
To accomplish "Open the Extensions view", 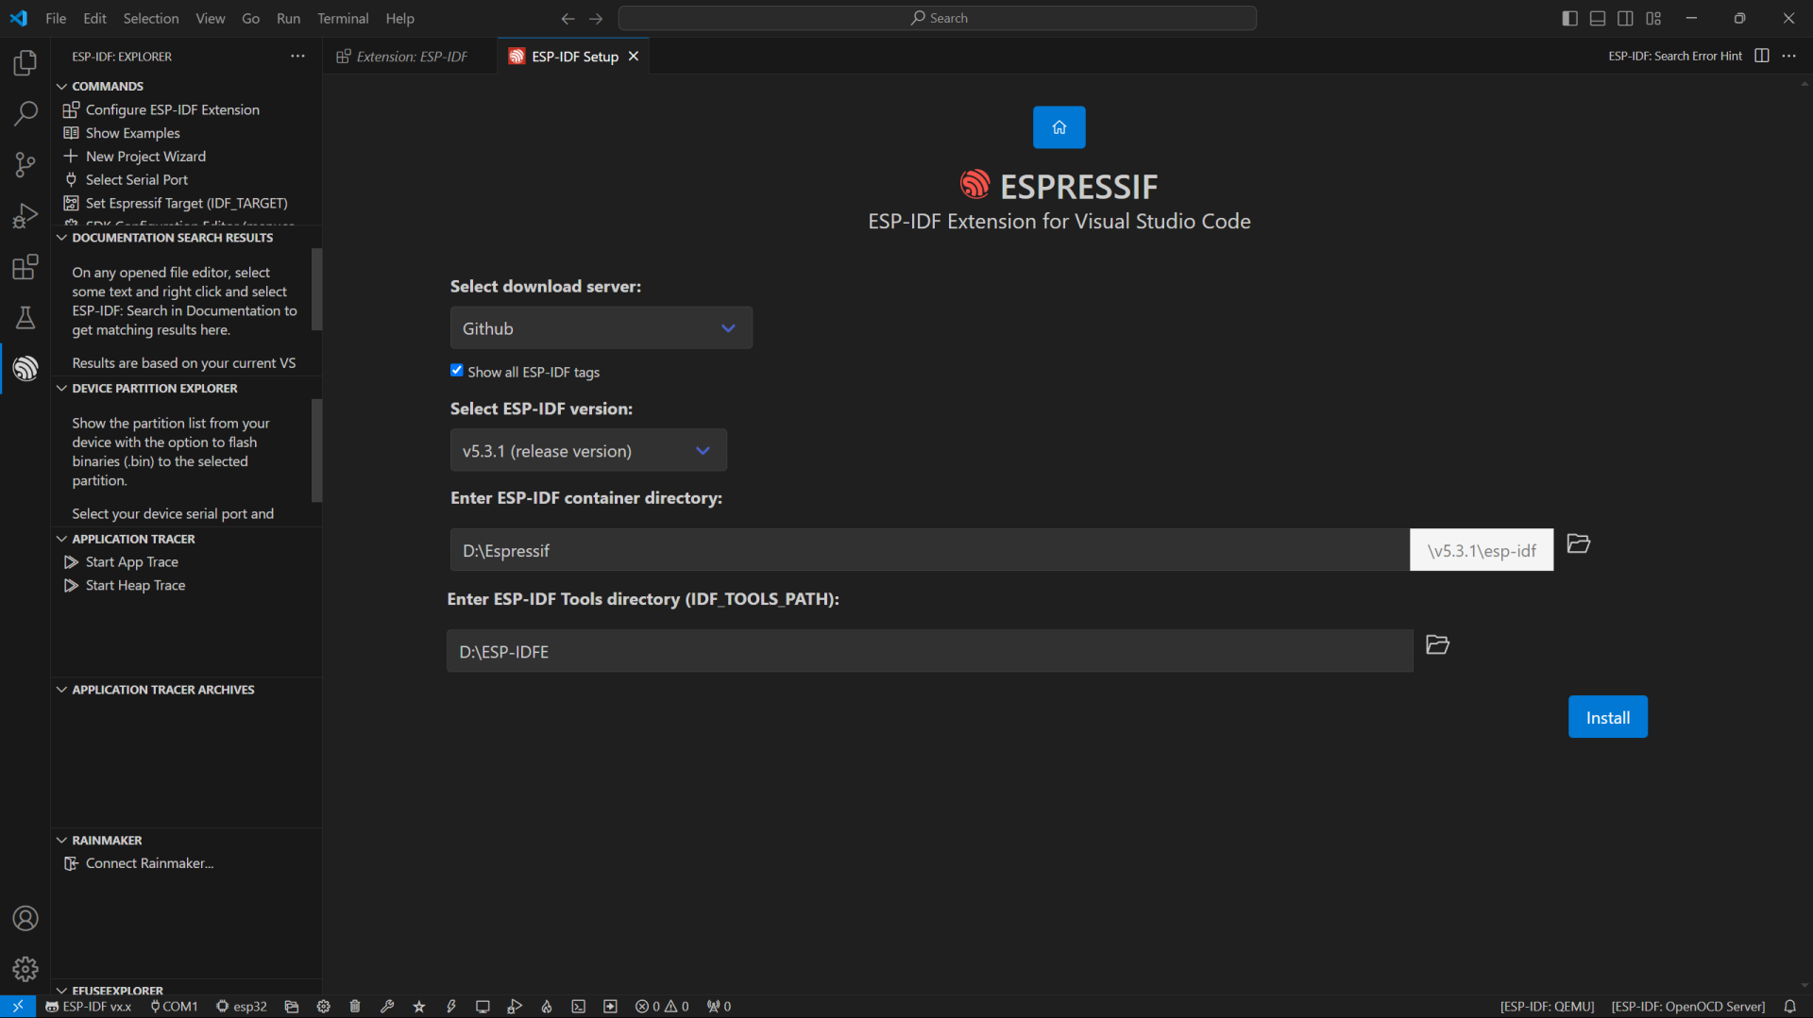I will click(25, 266).
